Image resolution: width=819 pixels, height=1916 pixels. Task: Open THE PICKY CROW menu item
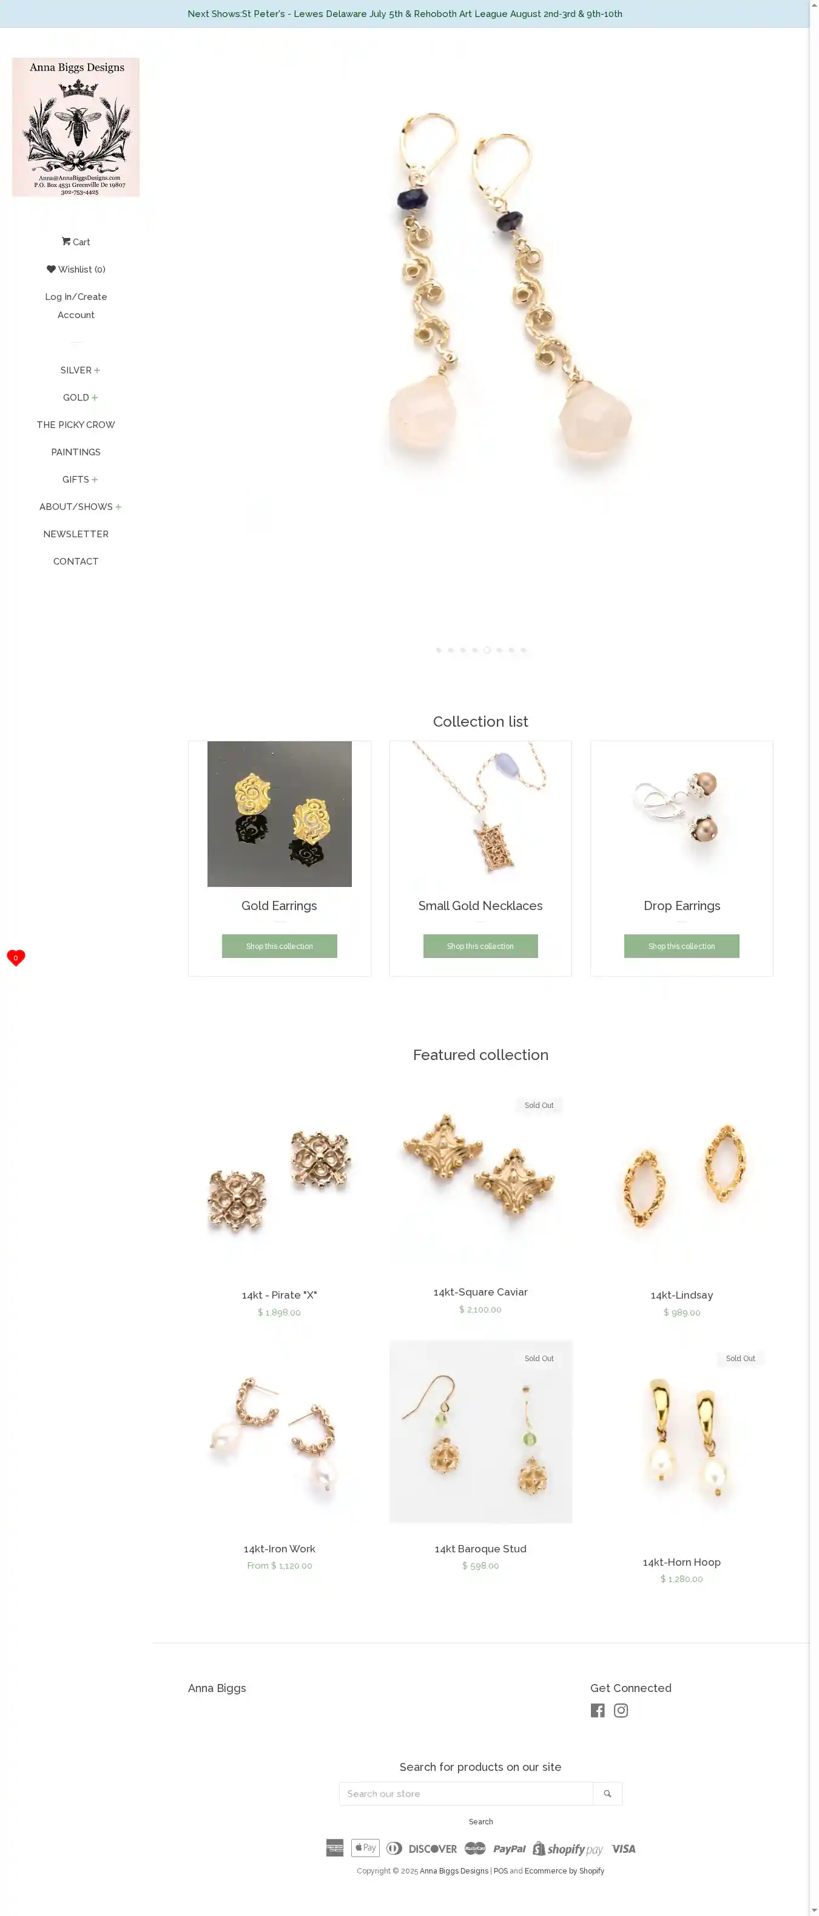point(76,425)
